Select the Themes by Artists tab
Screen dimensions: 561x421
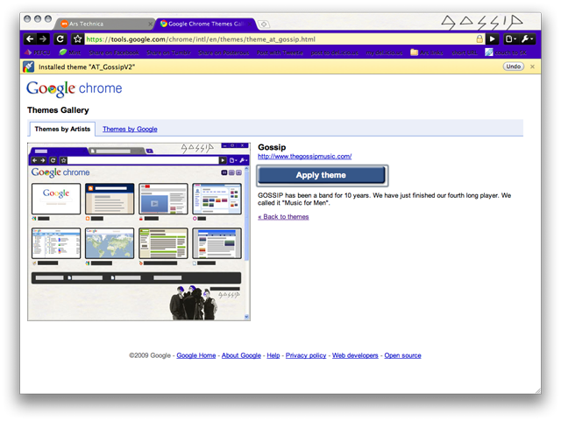coord(62,129)
